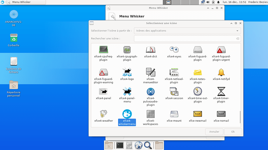Open the application finder magnifier in dock
Image resolution: width=268 pixels, height=150 pixels.
click(x=148, y=145)
